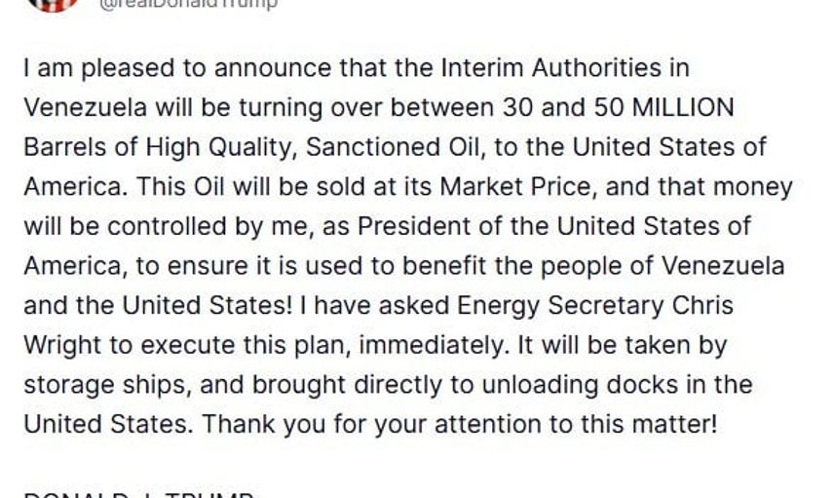Screen dimensions: 834x498
Task: Click the DONALD J. TRUMP signature line
Action: [138, 494]
